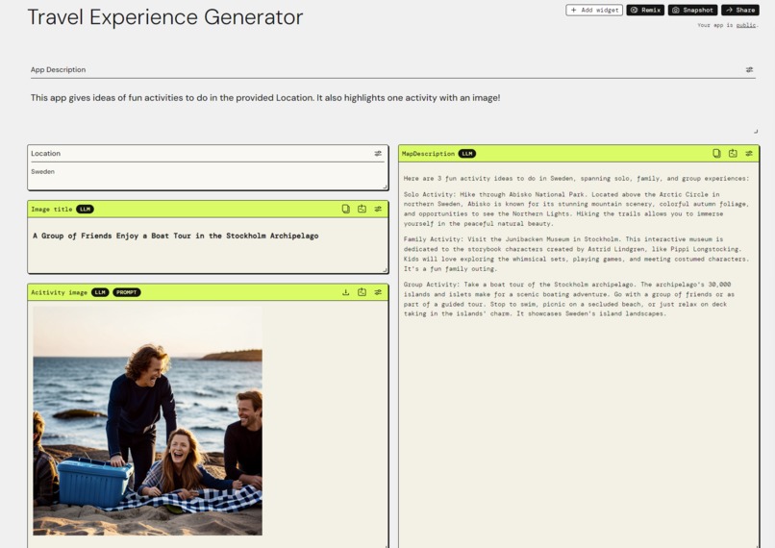Click the PROMPT badge on Acitivity image

[x=127, y=292]
